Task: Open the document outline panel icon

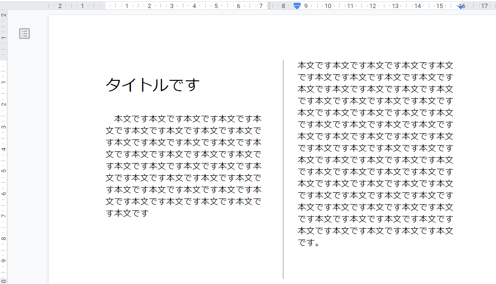Action: (x=25, y=34)
